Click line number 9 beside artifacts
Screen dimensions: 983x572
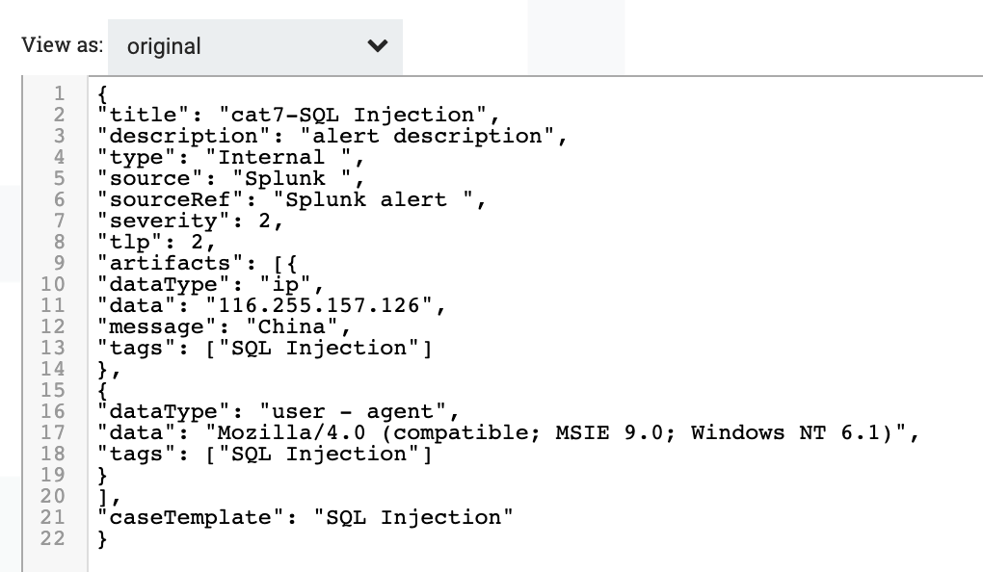[58, 263]
